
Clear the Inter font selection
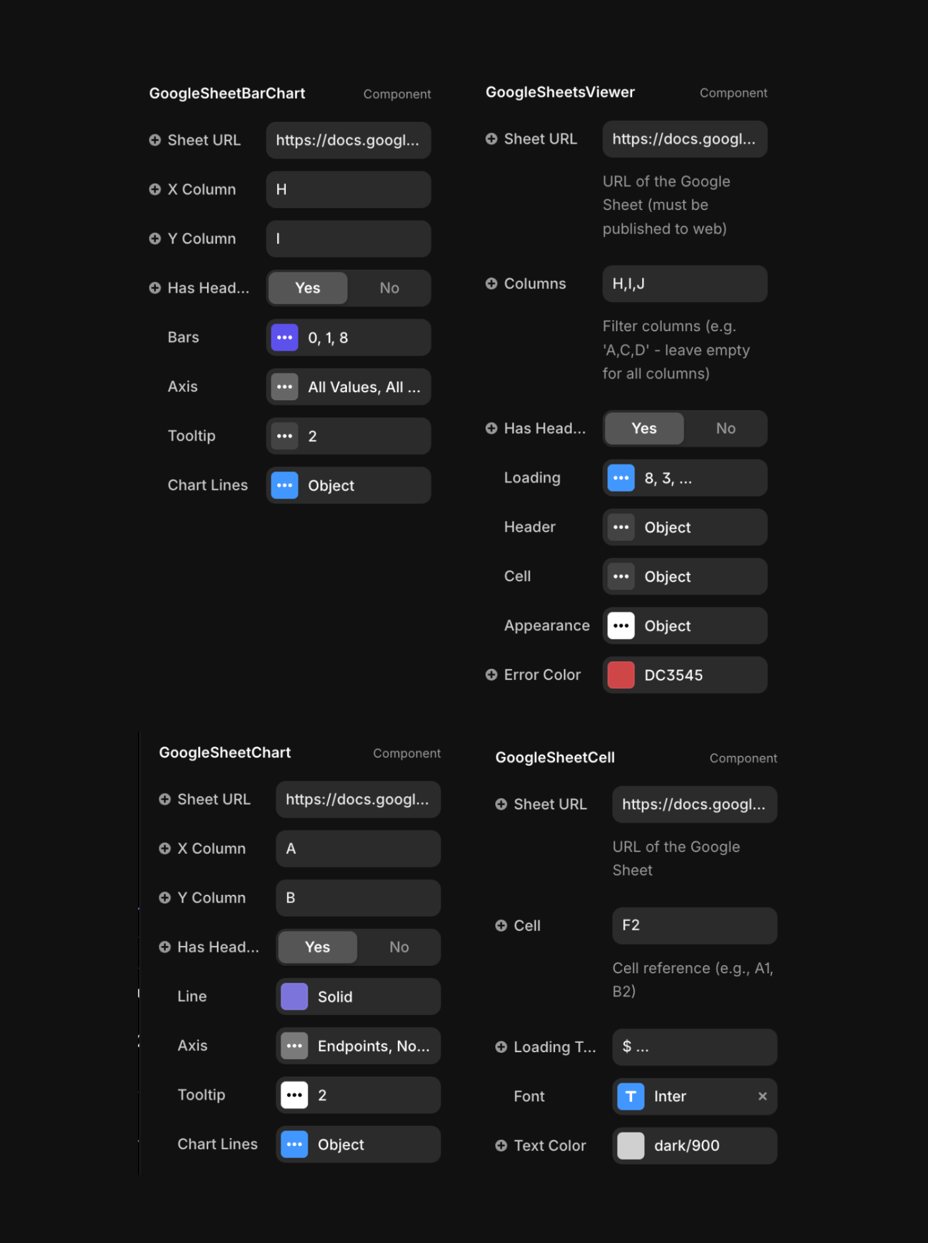pyautogui.click(x=763, y=1096)
